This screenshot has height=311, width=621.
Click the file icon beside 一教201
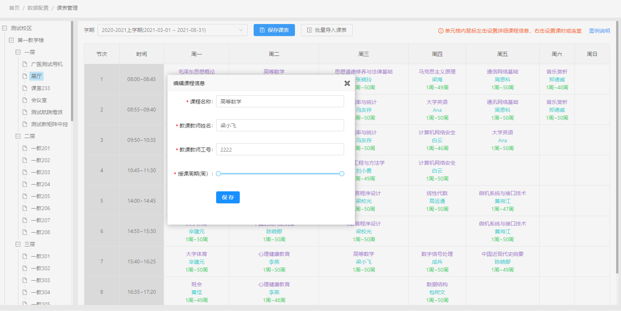(25, 148)
